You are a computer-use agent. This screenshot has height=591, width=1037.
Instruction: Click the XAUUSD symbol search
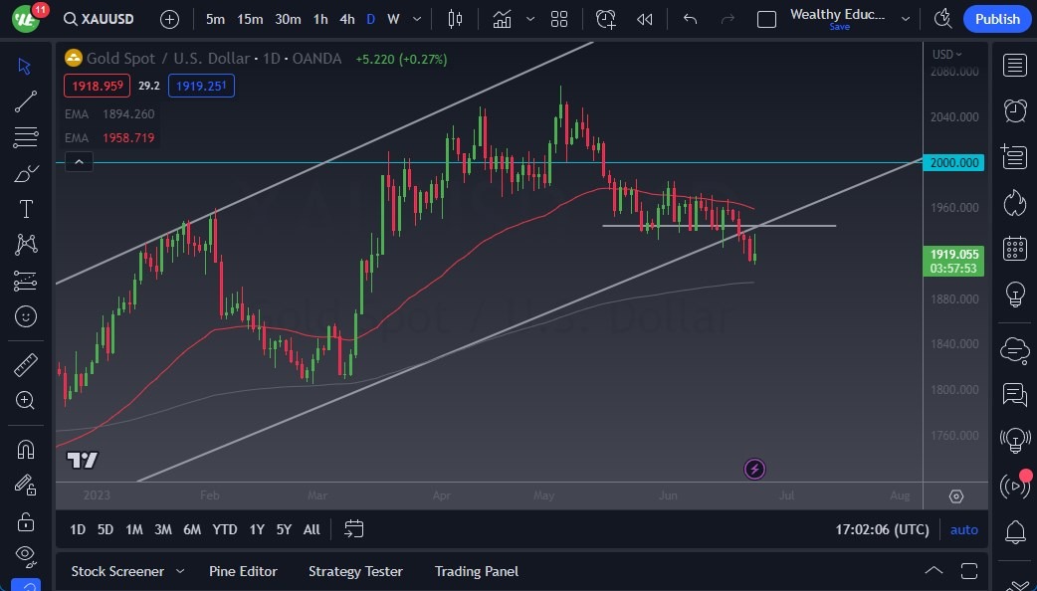99,19
